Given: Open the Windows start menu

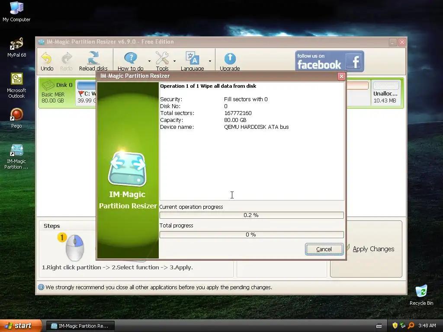Looking at the screenshot, I should pyautogui.click(x=21, y=326).
